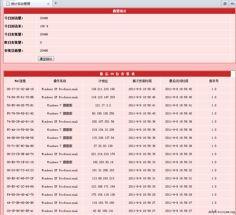236x215 pixels.
Task: Select MAC address 00-E0-4C-66-07-2F
Action: pyautogui.click(x=20, y=179)
